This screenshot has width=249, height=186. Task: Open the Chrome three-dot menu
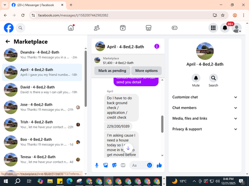point(244,15)
